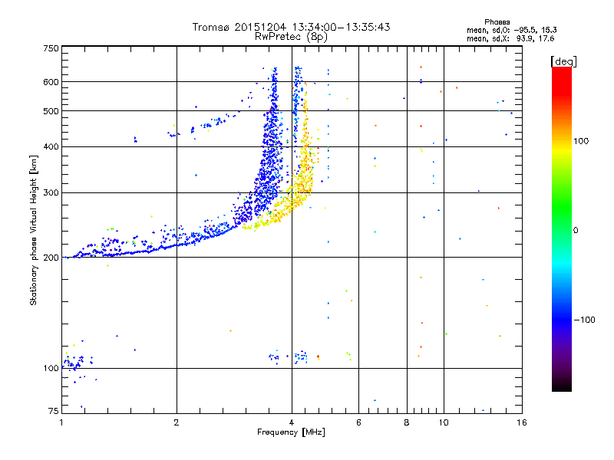Click the colorbar phase color scale
614x460 pixels.
562,228
